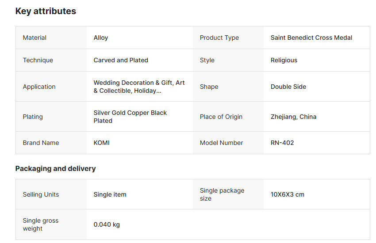Select the Carved and Plated technique value

[121, 61]
